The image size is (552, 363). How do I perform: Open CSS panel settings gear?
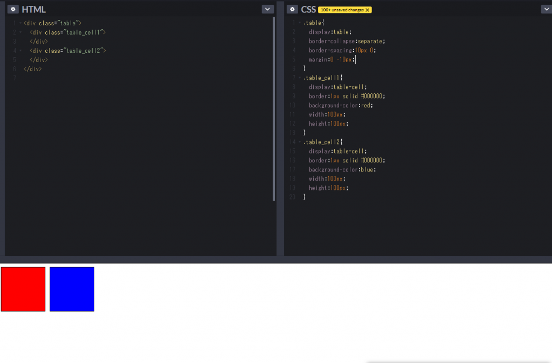(x=292, y=9)
